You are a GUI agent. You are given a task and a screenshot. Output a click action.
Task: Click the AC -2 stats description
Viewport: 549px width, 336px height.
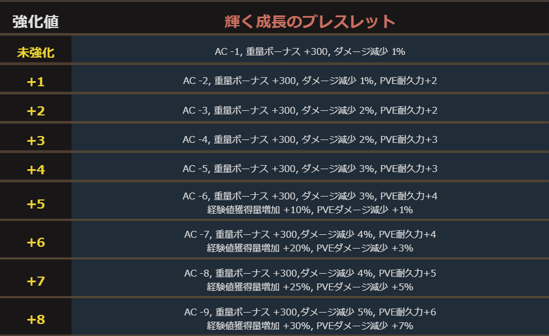[309, 81]
